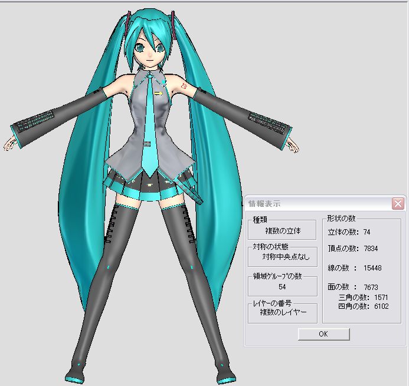Viewport: 409px width, 386px height.
Task: Click the 四角の数: 6102 line
Action: coord(364,306)
